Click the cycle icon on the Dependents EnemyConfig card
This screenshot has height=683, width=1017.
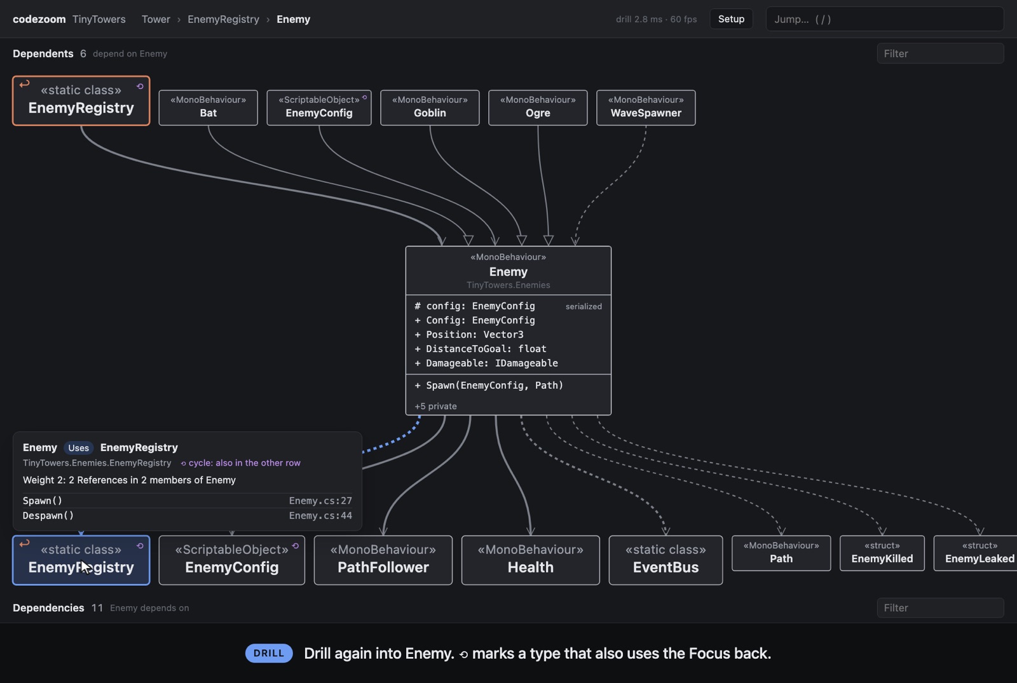364,97
